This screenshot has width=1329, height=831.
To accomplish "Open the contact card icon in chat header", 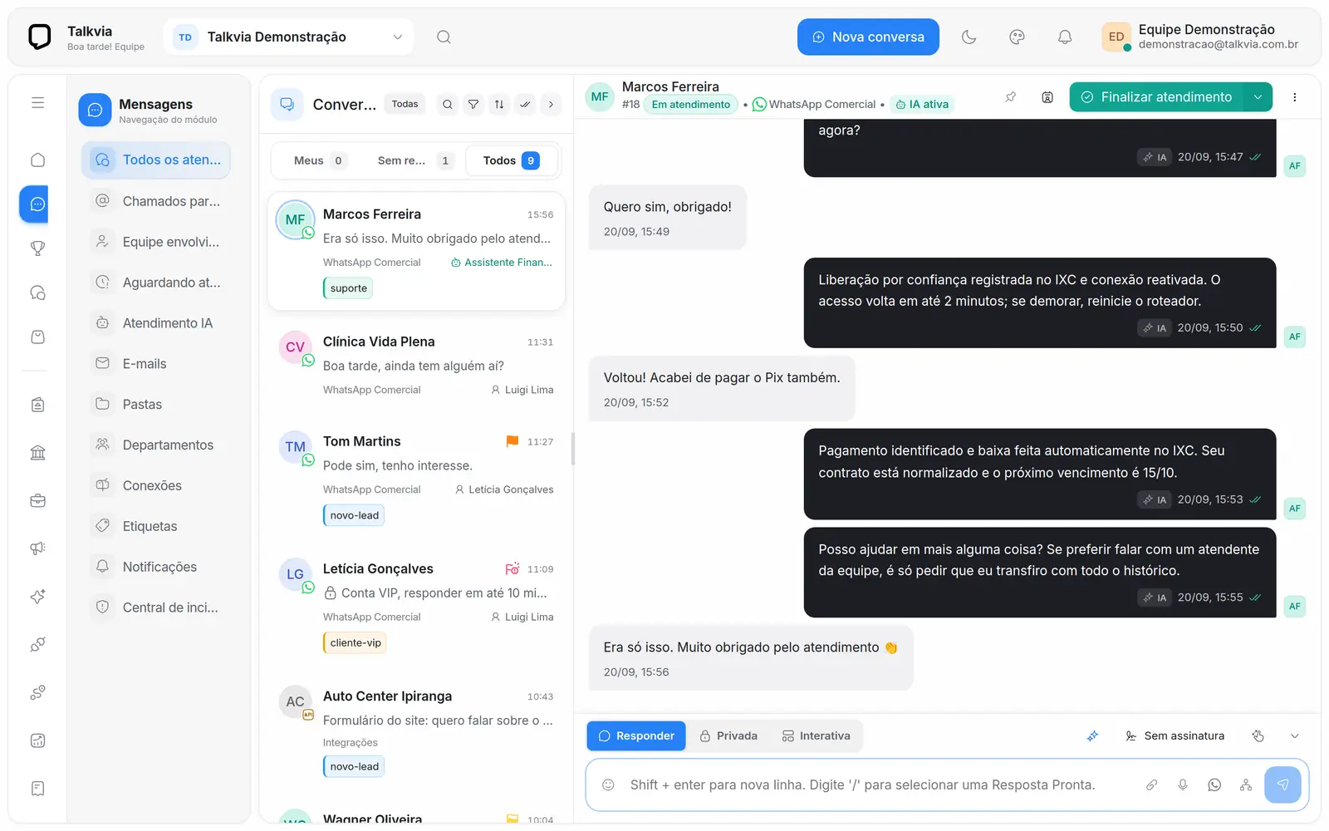I will tap(1047, 97).
